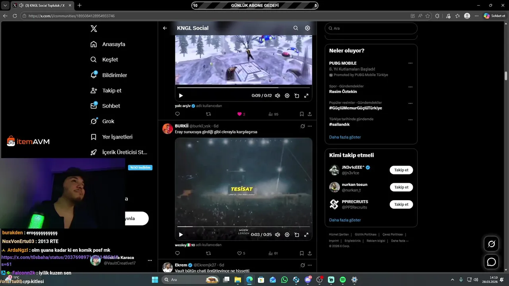This screenshot has height=286, width=509.
Task: Open Grok explain on Ekrem's post
Action: pos(303,265)
